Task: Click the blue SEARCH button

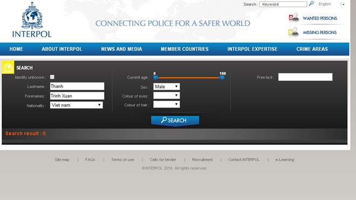Action: (175, 120)
